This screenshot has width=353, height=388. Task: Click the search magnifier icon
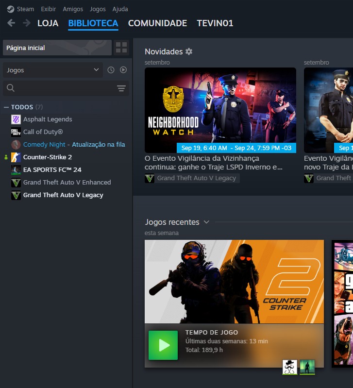pyautogui.click(x=10, y=88)
